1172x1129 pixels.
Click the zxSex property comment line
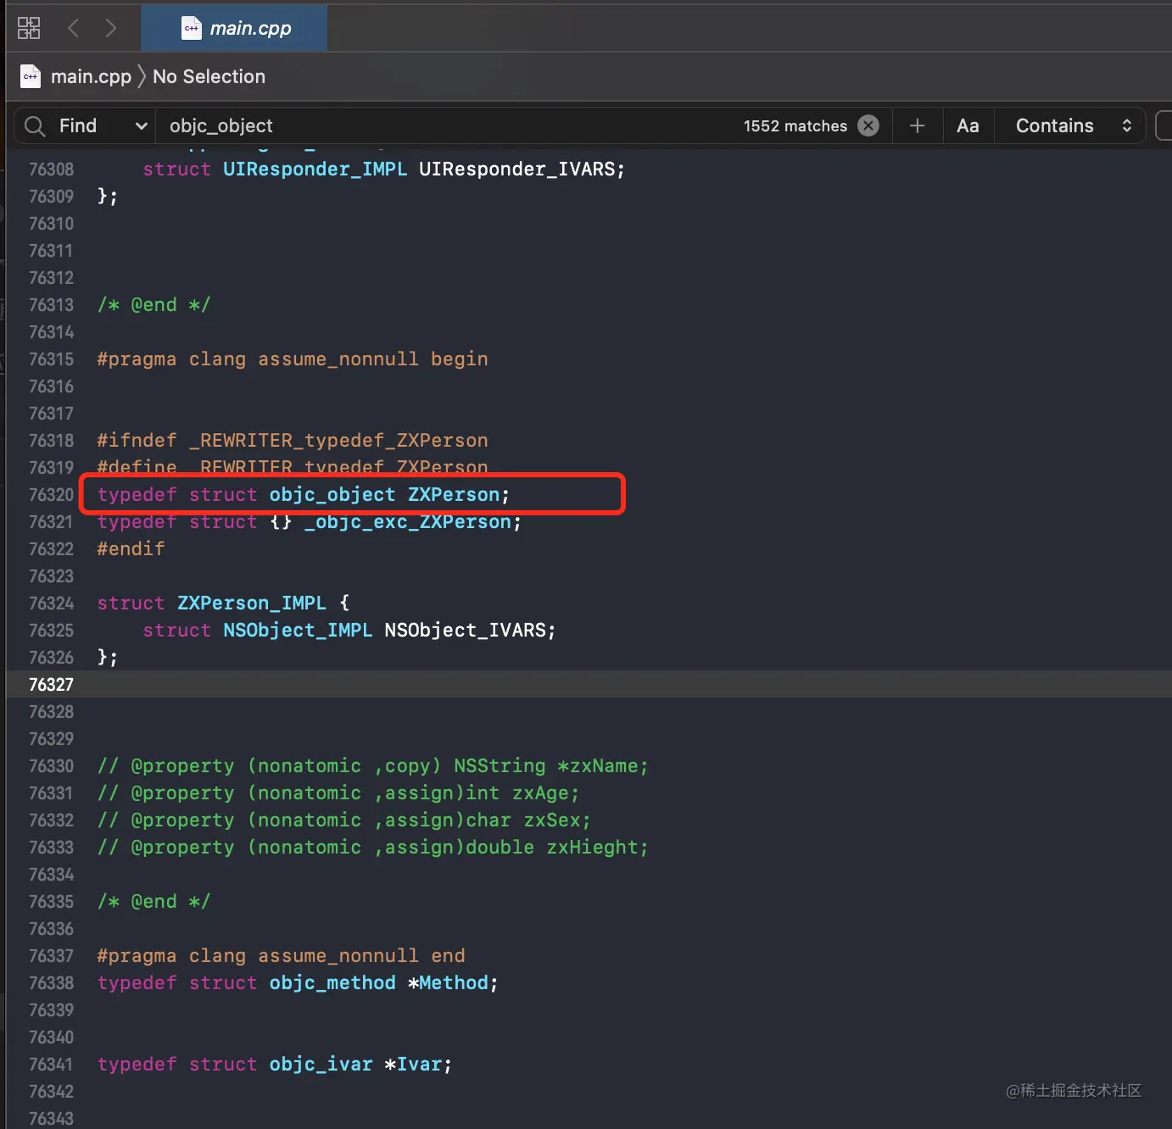(x=343, y=820)
